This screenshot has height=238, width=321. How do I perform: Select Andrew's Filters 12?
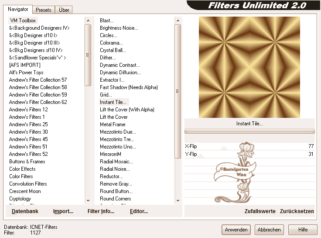[x=28, y=110]
